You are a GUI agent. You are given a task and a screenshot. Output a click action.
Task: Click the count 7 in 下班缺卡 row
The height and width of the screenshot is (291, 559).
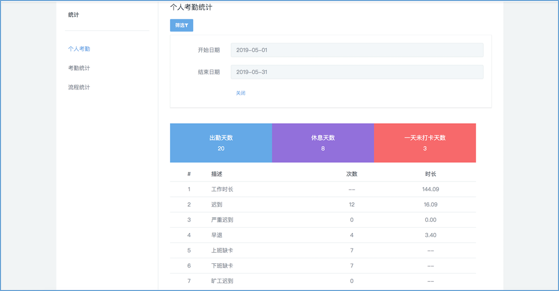pos(352,266)
